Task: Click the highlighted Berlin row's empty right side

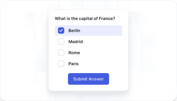Action: point(101,31)
